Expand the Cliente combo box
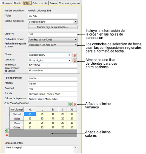This screenshot has height=154, width=146. (x=69, y=55)
